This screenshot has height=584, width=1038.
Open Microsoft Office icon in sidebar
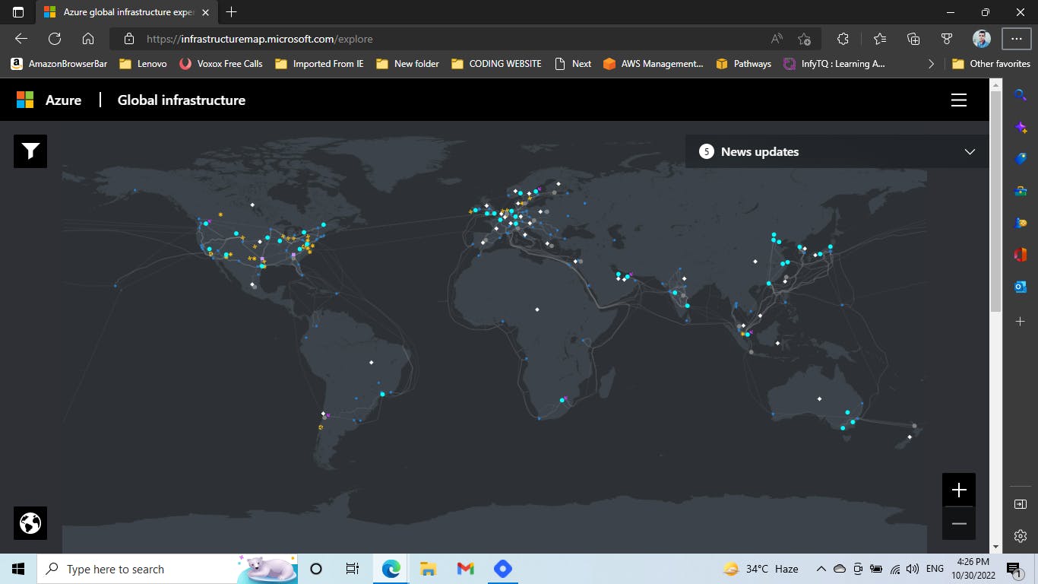pyautogui.click(x=1021, y=255)
